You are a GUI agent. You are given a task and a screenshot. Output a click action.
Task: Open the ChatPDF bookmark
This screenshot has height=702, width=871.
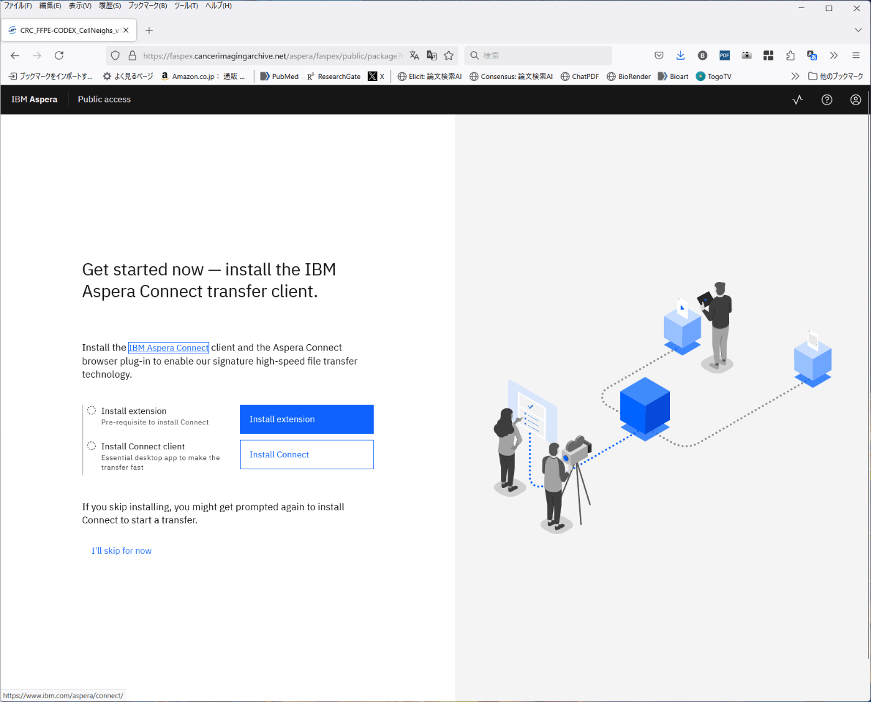(579, 77)
